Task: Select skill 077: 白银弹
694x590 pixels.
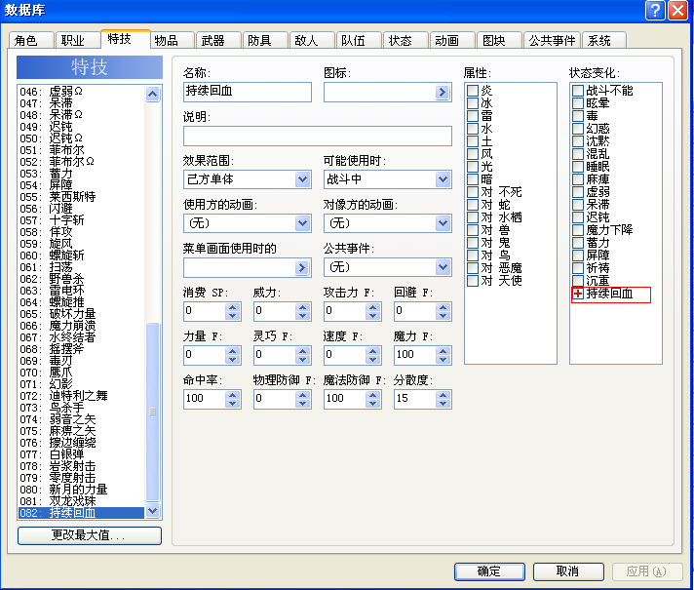Action: [x=81, y=454]
